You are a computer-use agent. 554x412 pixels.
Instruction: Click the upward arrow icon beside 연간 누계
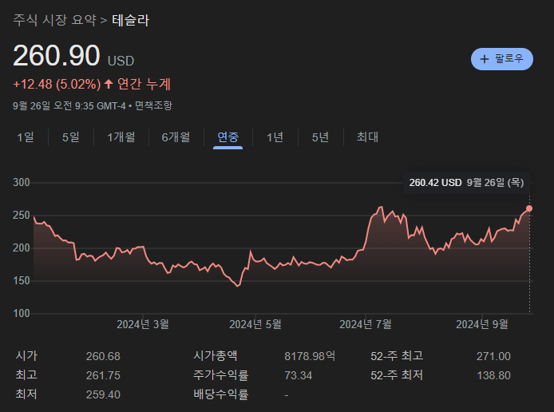tap(109, 84)
